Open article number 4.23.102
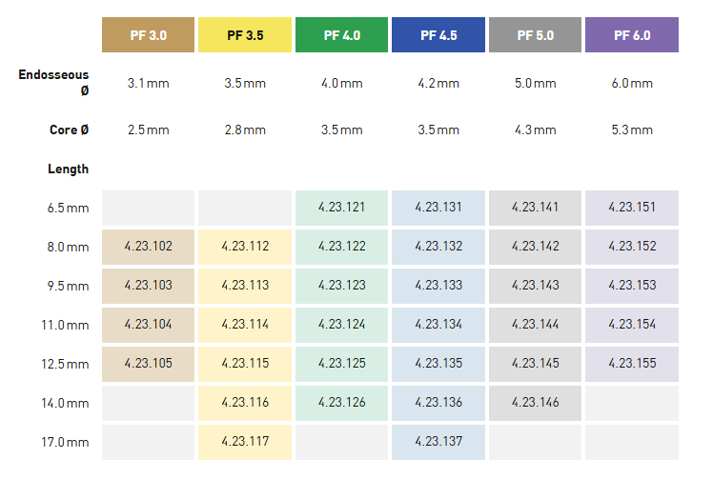The width and height of the screenshot is (713, 479). pyautogui.click(x=148, y=247)
